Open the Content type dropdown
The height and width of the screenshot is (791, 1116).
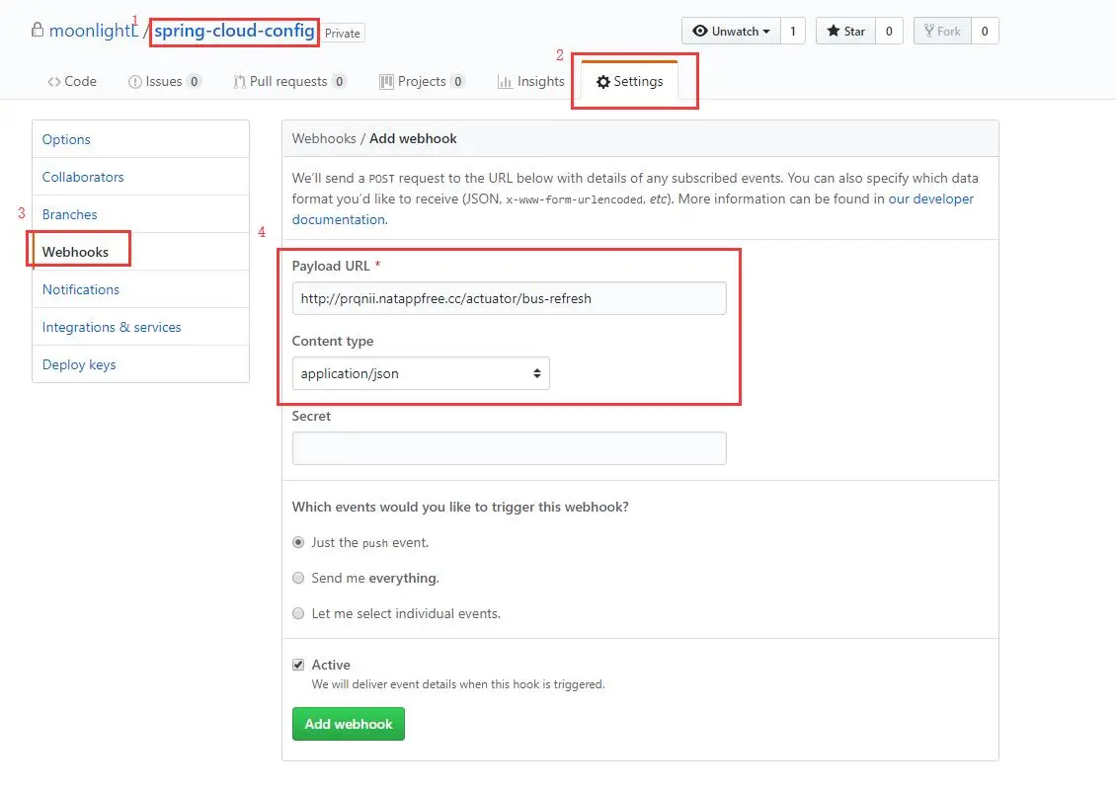click(x=421, y=373)
